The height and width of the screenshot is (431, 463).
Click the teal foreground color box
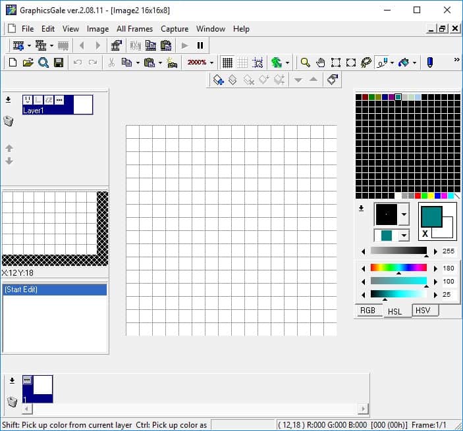431,216
